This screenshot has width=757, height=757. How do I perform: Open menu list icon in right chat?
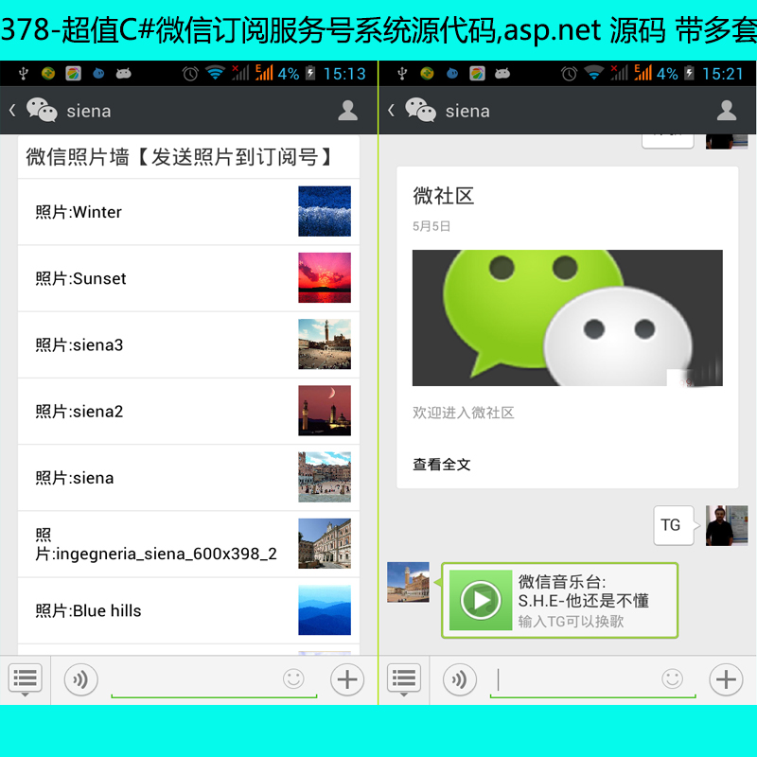(x=404, y=679)
